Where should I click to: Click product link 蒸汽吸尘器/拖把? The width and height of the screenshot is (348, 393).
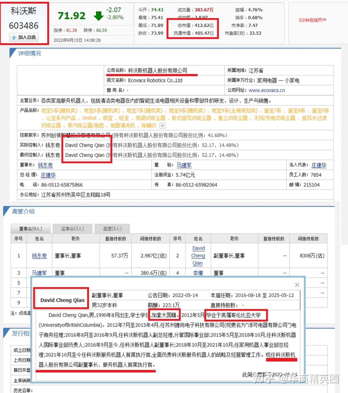tap(86, 126)
